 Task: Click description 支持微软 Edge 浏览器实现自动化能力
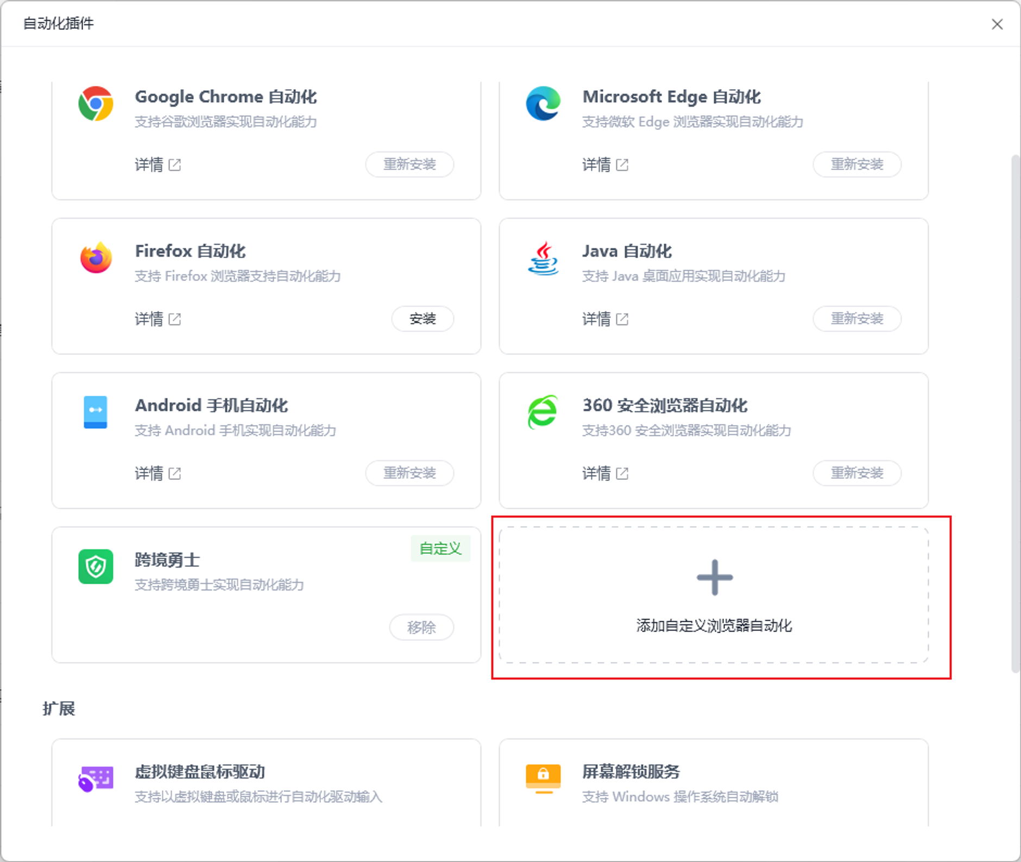[693, 122]
